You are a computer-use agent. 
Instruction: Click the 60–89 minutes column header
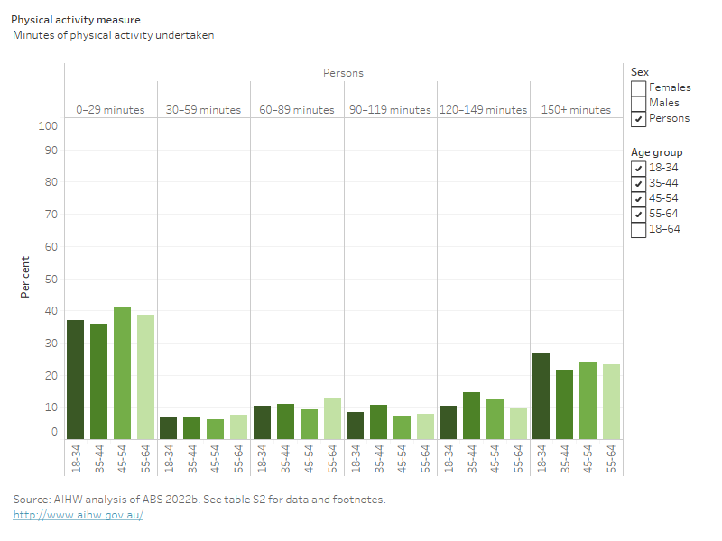(x=297, y=110)
